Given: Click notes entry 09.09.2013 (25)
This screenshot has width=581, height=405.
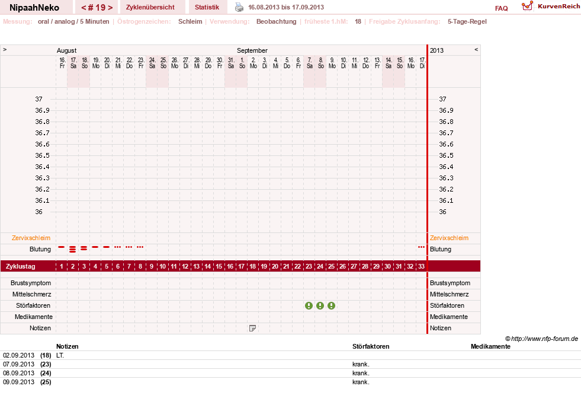Looking at the screenshot, I should [27, 382].
